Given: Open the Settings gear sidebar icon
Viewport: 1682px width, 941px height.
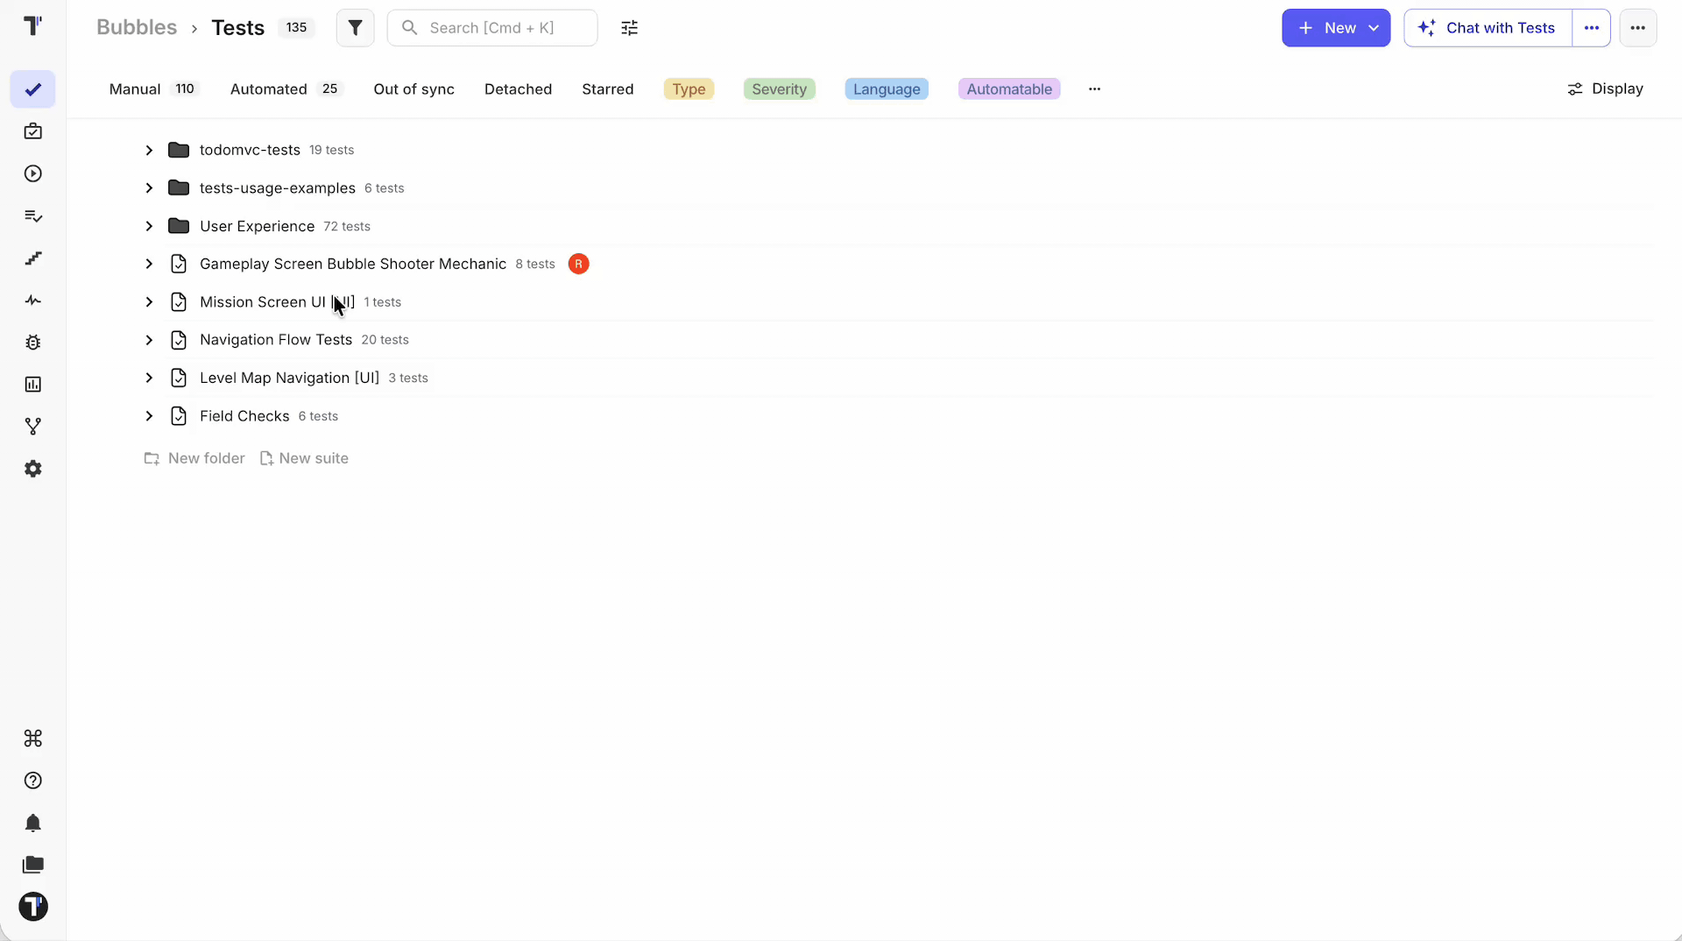Looking at the screenshot, I should (x=32, y=469).
